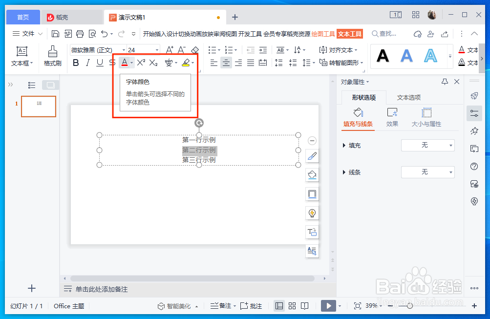Screen dimensions: 490x319
Task: Apply superscript X² formatting
Action: (141, 63)
